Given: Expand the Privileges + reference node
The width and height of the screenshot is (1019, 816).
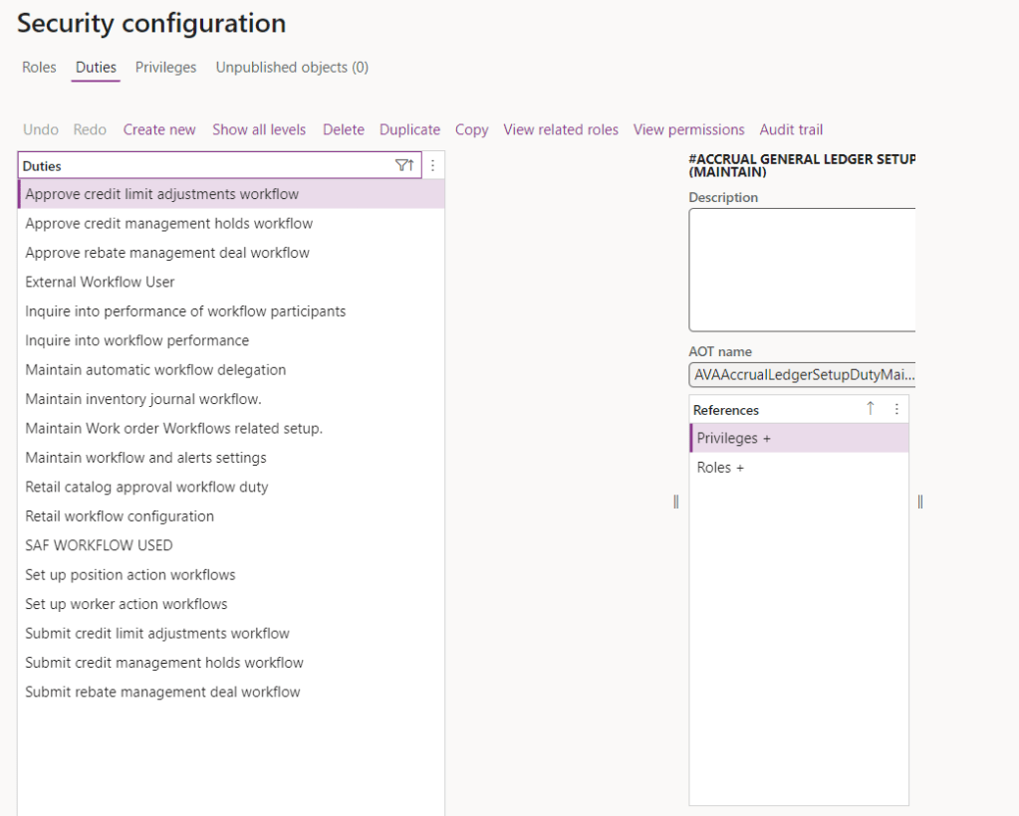Looking at the screenshot, I should [x=733, y=438].
